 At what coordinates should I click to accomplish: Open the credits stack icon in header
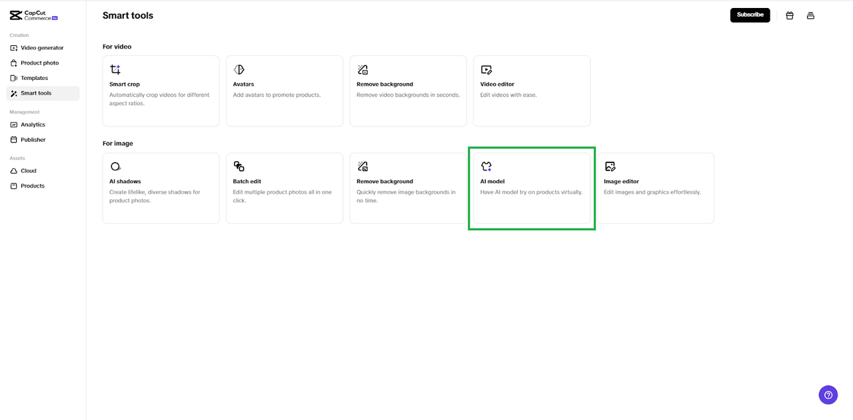pos(810,15)
